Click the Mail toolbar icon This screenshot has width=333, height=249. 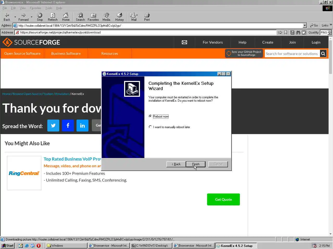133,17
